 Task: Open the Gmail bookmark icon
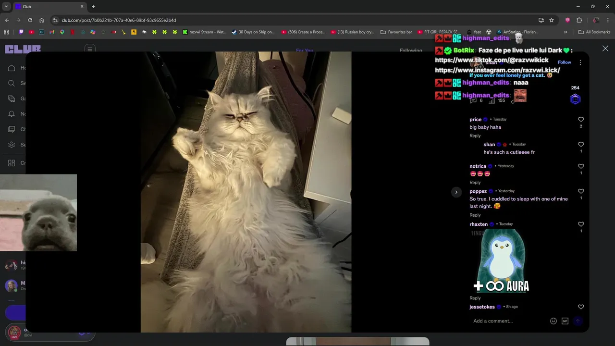[52, 32]
